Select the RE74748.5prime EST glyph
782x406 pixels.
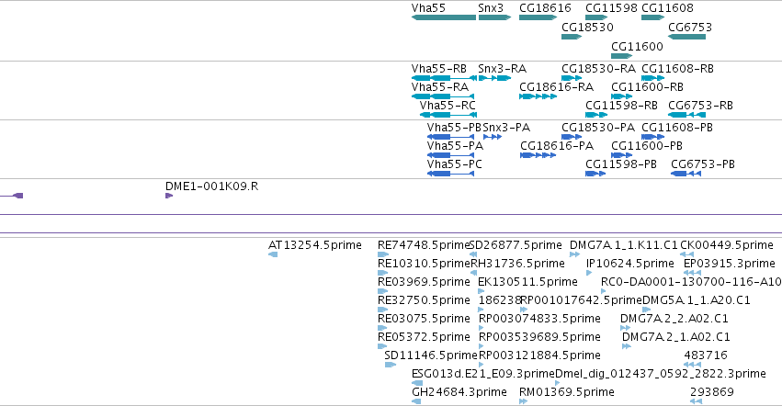tap(383, 254)
